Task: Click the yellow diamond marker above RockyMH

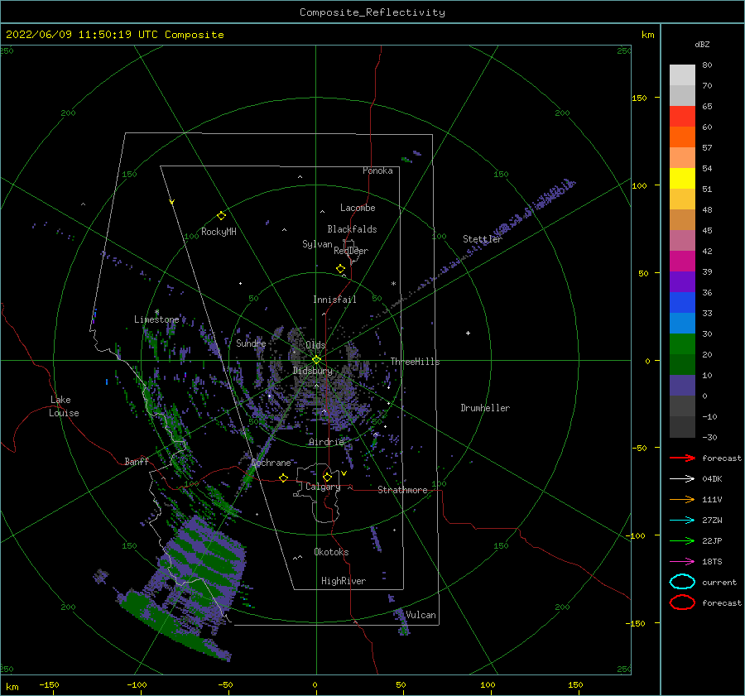Action: point(221,216)
